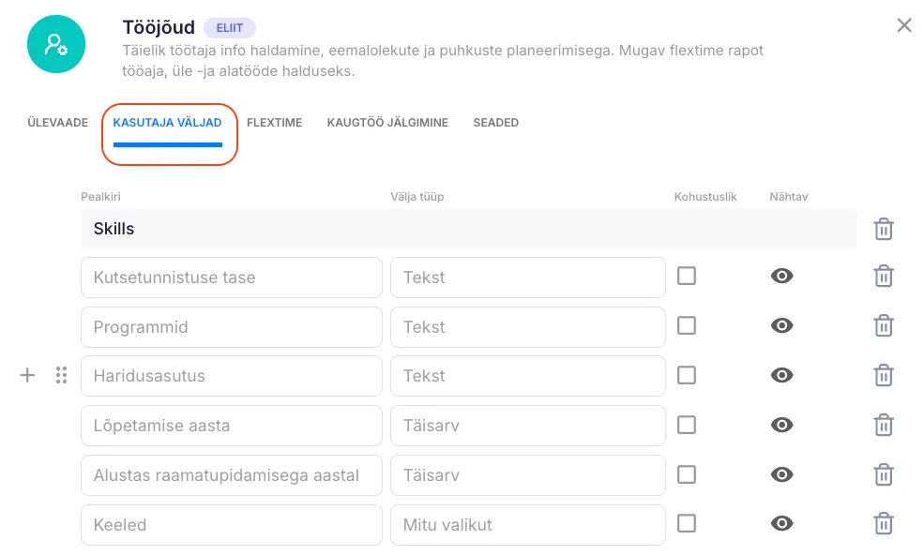Open field type dropdown for Kutsetunnistuse tase

point(527,277)
